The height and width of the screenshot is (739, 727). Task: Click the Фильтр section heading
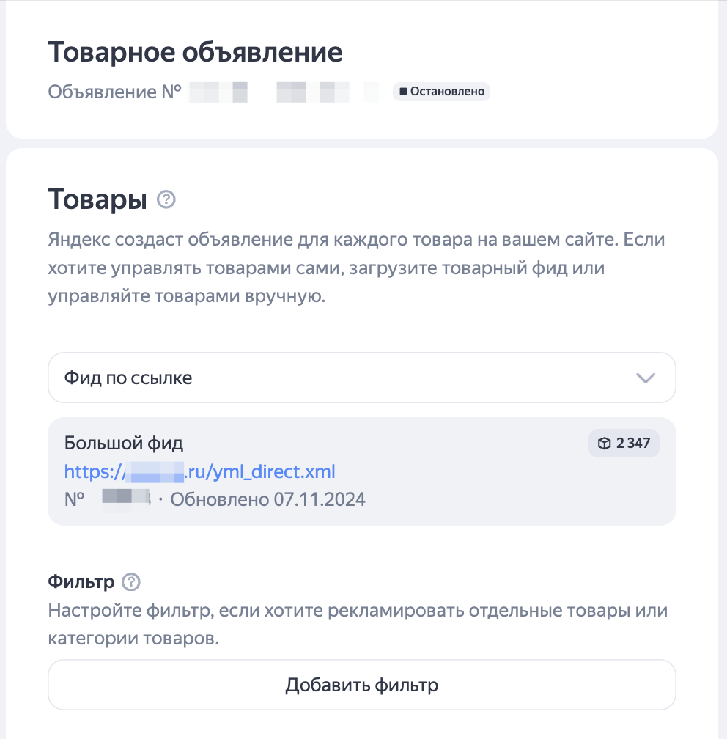click(x=81, y=581)
